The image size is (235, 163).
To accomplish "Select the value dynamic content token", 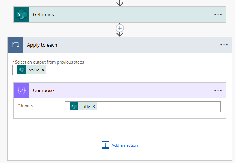I will (x=34, y=70).
